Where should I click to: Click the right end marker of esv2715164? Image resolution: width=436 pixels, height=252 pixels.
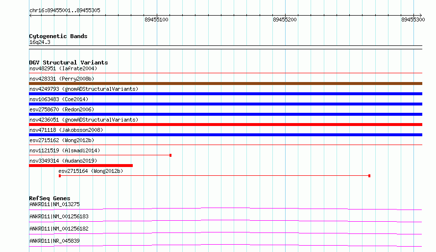(369, 176)
